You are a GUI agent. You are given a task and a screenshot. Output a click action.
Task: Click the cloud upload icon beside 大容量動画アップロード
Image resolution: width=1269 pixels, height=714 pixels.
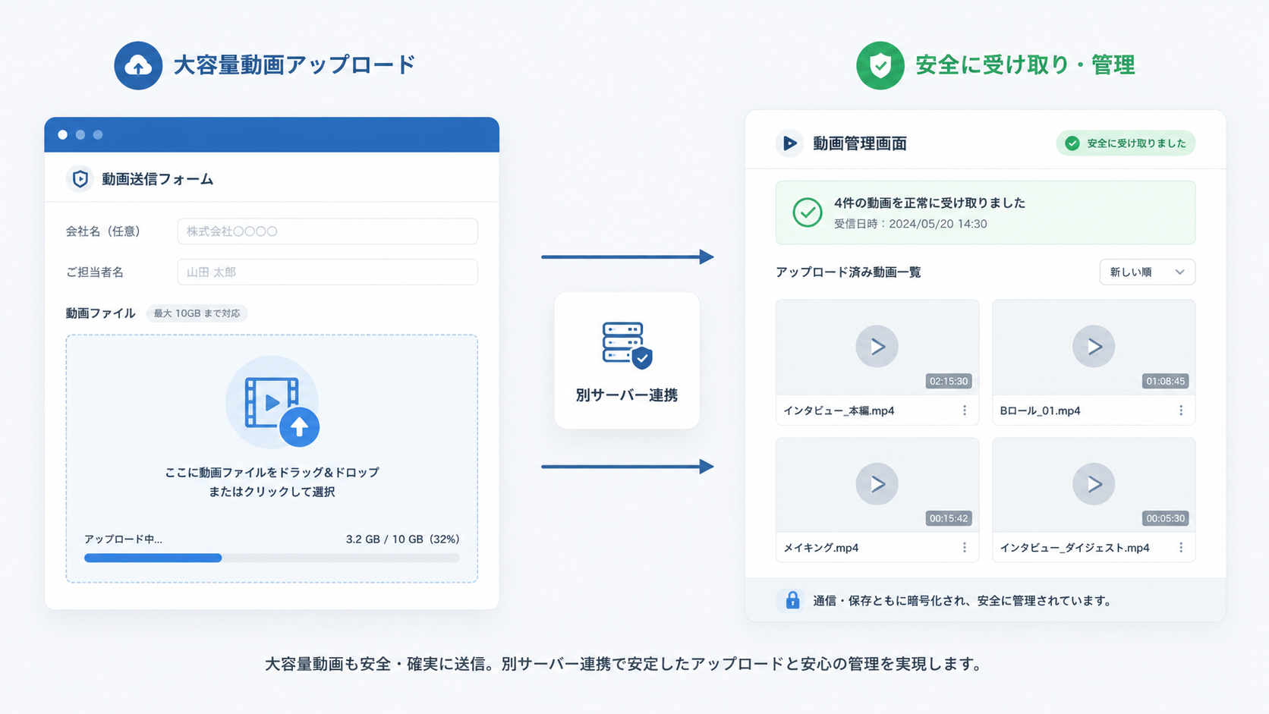[138, 65]
